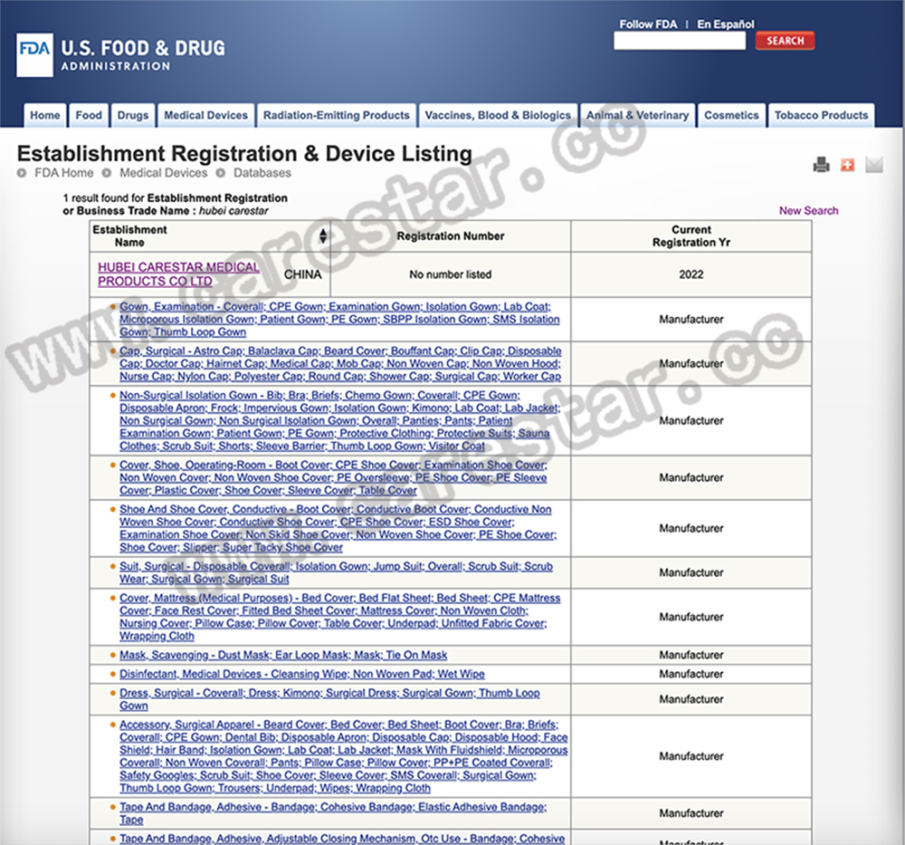Click the 'No number listed' cell

(450, 274)
